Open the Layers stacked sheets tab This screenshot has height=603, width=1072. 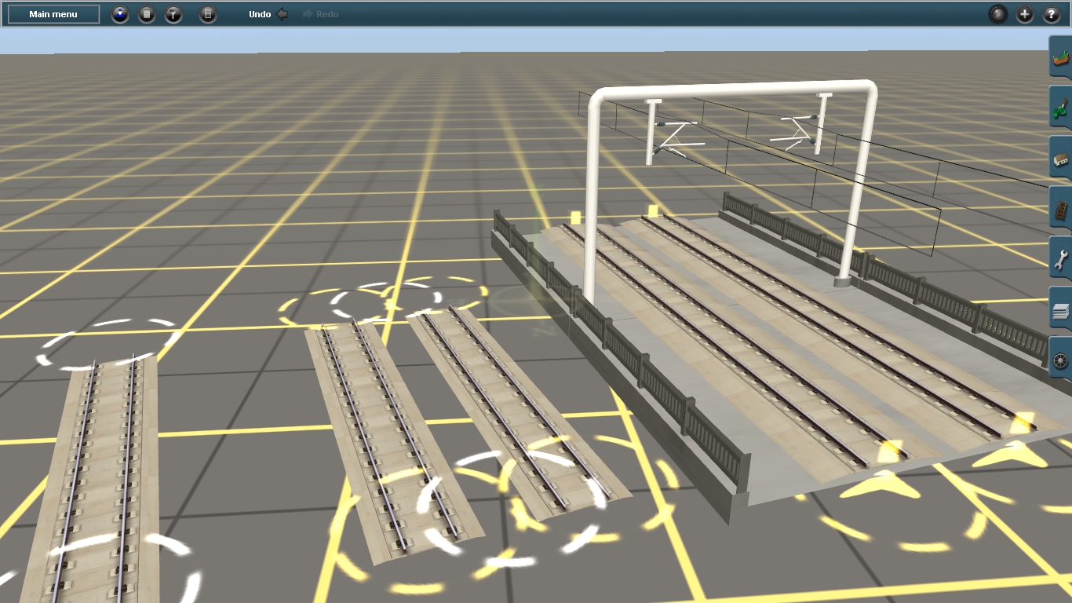[x=1060, y=310]
